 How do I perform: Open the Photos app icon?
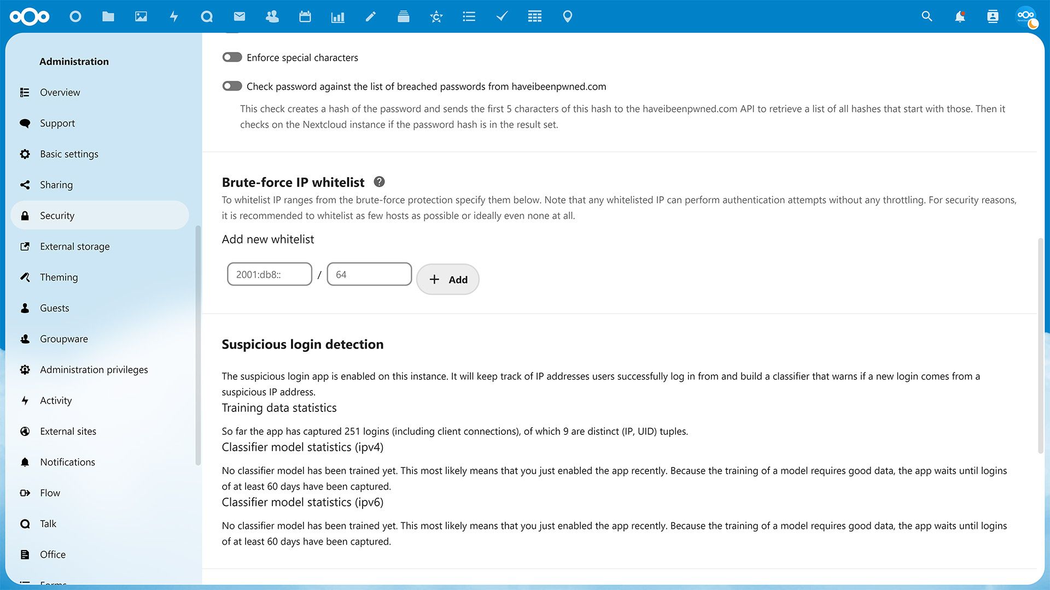tap(141, 16)
